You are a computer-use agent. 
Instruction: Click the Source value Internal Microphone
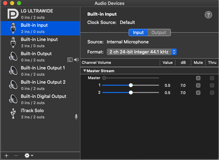tap(128, 42)
